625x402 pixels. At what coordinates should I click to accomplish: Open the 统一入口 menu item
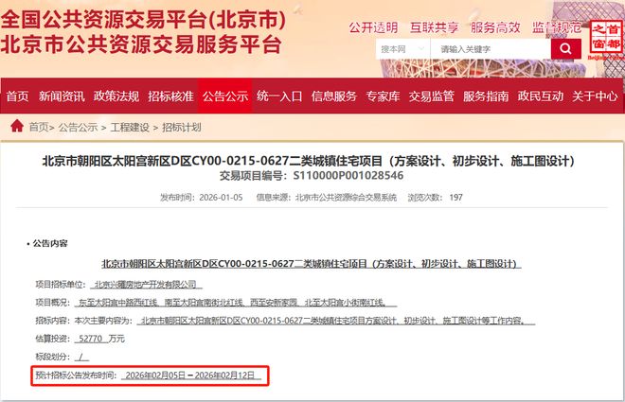click(x=279, y=96)
